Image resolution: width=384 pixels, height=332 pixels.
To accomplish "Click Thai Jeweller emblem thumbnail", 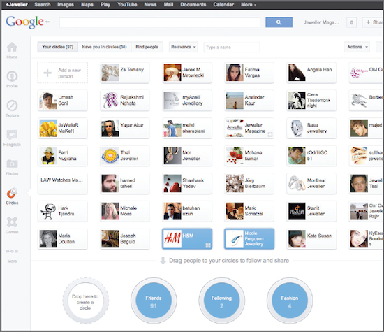I will [x=110, y=156].
